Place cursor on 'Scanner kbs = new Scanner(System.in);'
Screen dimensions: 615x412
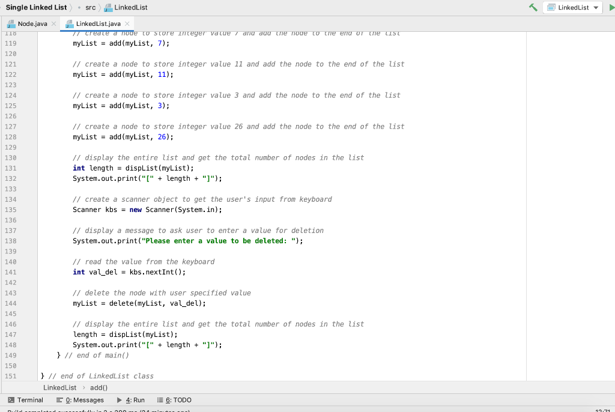[x=147, y=210]
